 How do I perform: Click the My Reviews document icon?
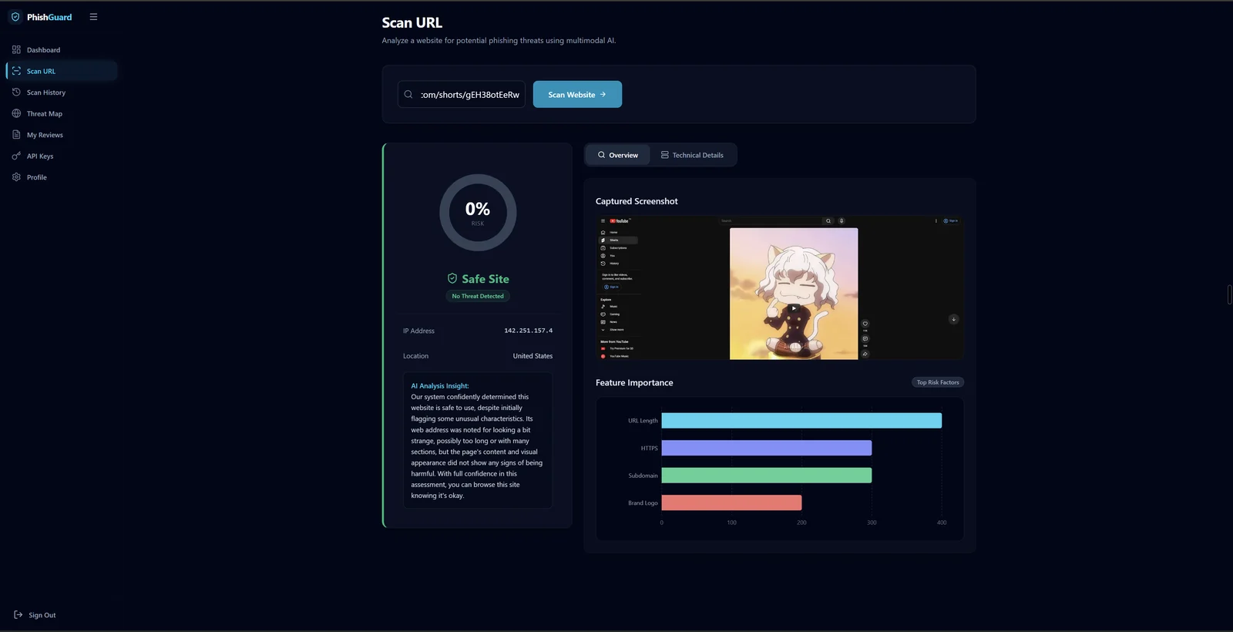click(16, 134)
